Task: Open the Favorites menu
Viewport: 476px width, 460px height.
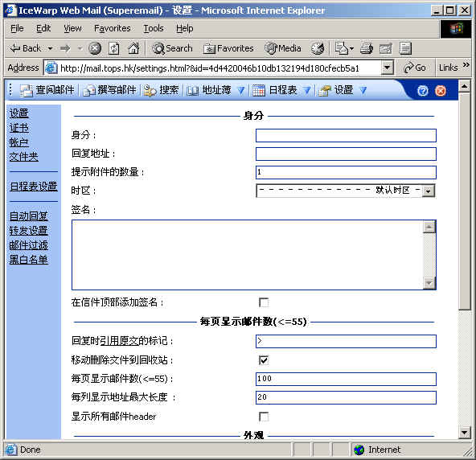Action: pos(113,28)
